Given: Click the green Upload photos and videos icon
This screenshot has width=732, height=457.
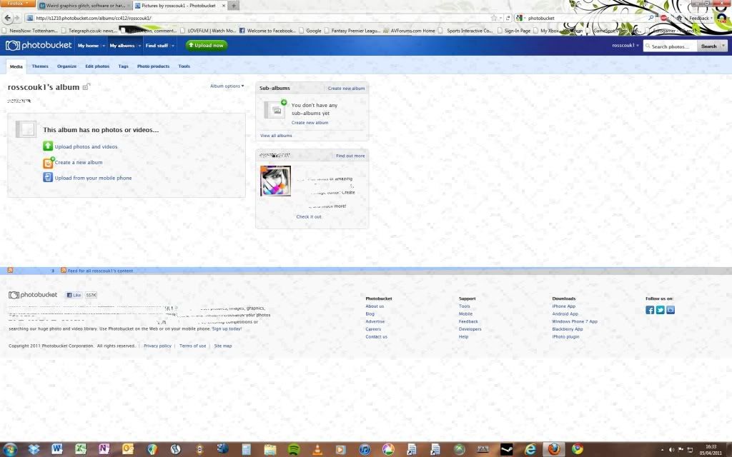Looking at the screenshot, I should [48, 146].
